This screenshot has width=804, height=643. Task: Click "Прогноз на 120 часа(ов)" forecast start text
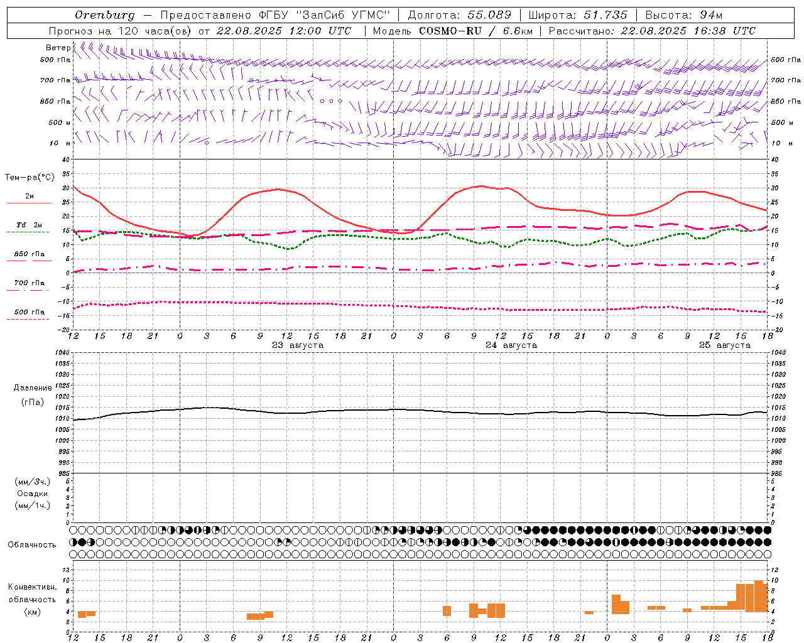[120, 31]
